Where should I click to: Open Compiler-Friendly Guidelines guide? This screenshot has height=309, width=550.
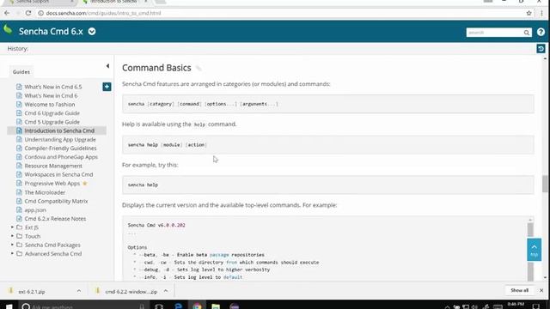click(60, 148)
